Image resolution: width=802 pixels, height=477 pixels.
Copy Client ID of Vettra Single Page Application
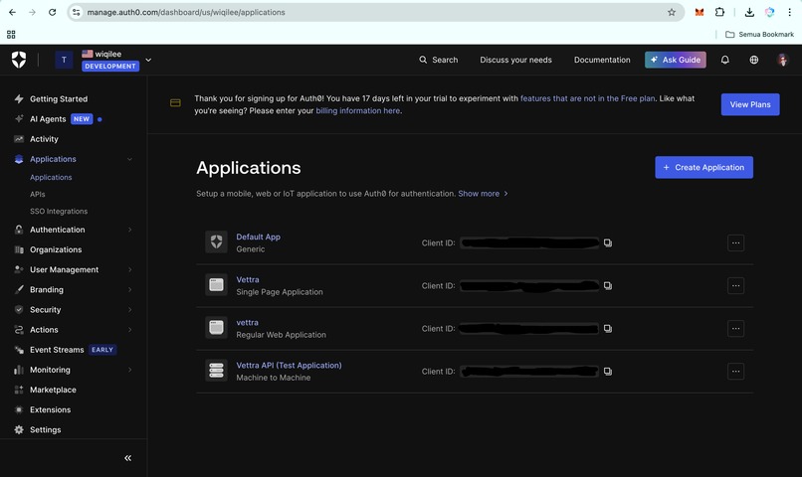[608, 286]
